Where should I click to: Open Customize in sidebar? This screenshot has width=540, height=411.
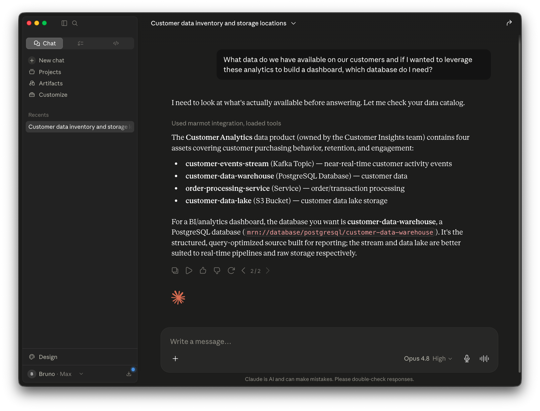[x=53, y=95]
